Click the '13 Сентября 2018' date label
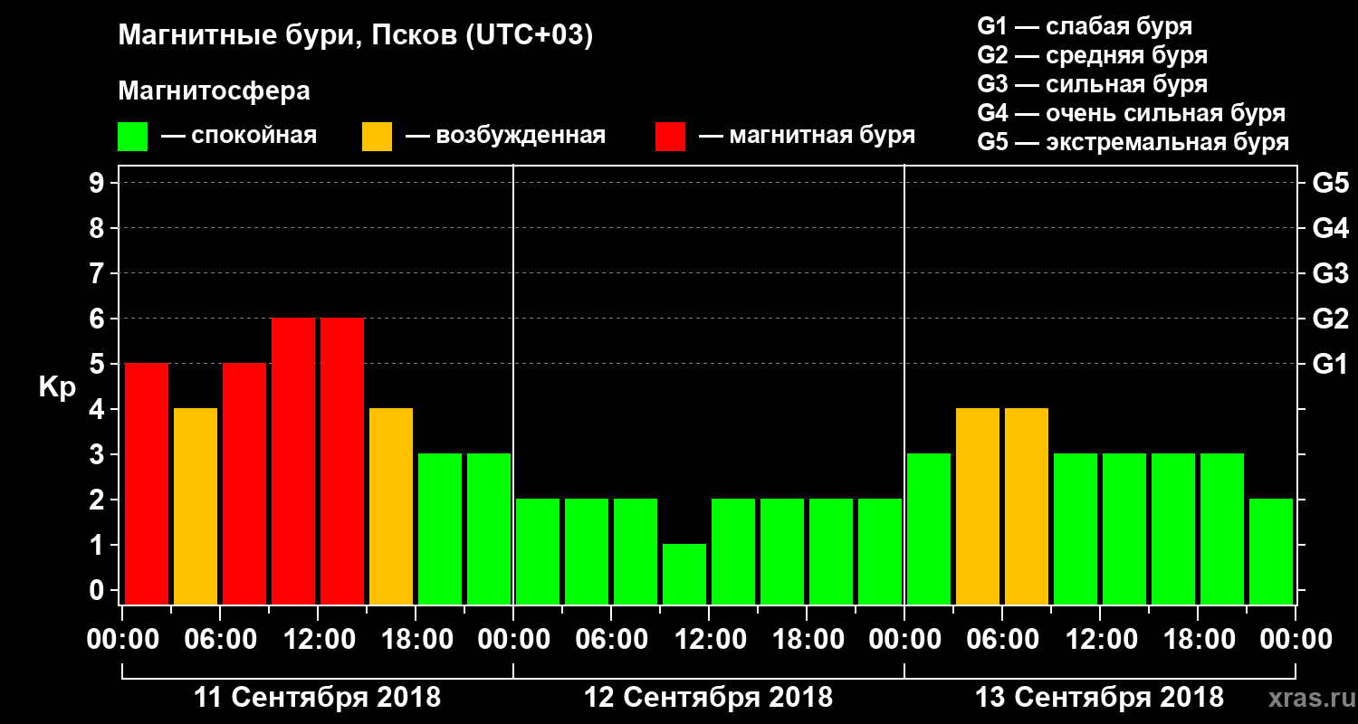The width and height of the screenshot is (1358, 724). click(1099, 698)
